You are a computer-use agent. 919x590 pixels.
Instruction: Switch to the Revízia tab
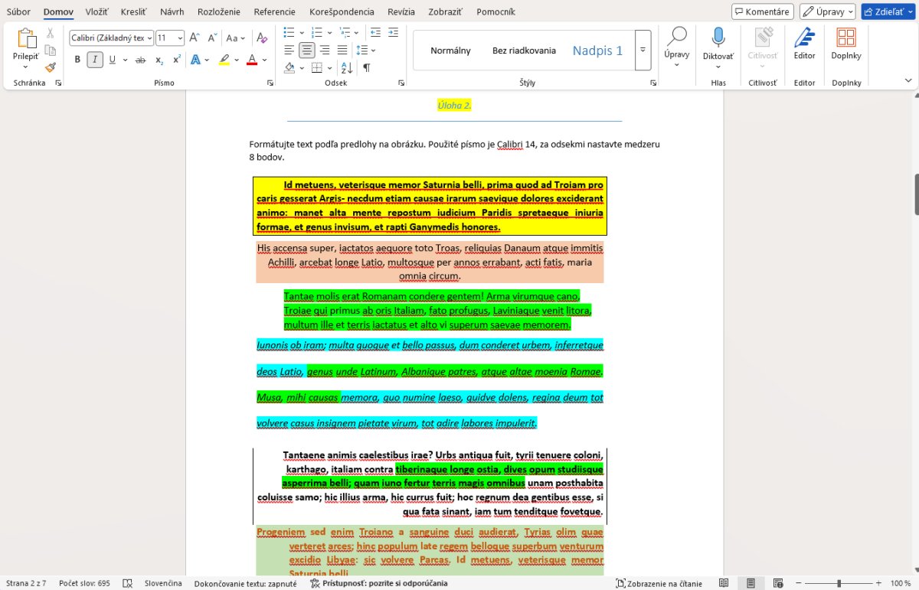401,11
